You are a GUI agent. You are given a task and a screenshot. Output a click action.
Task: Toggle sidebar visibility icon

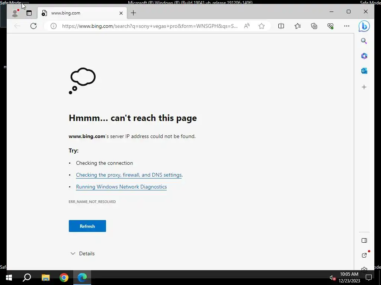(364, 240)
